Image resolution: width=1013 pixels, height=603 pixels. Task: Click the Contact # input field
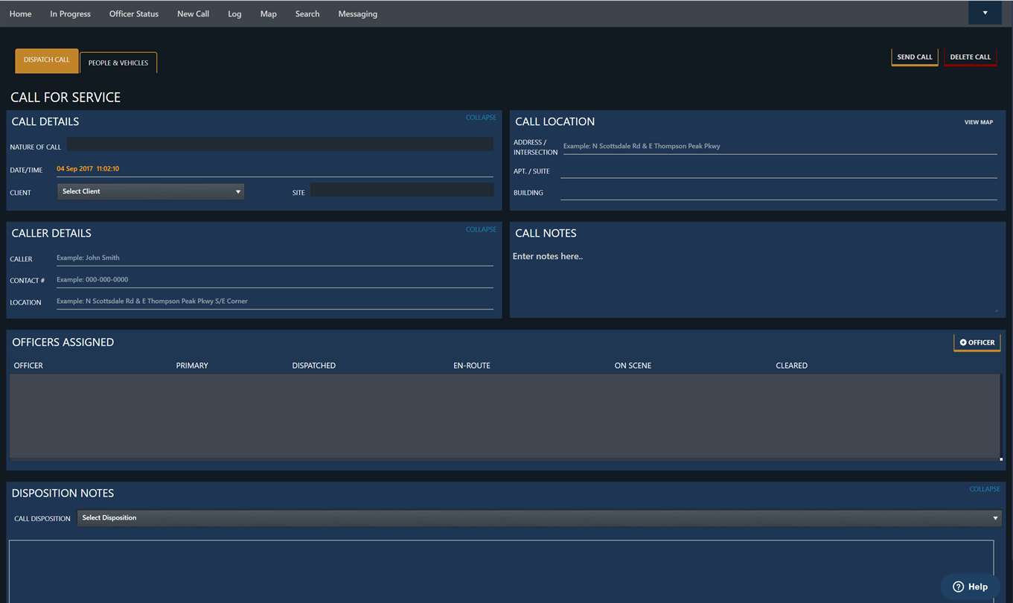pyautogui.click(x=274, y=280)
